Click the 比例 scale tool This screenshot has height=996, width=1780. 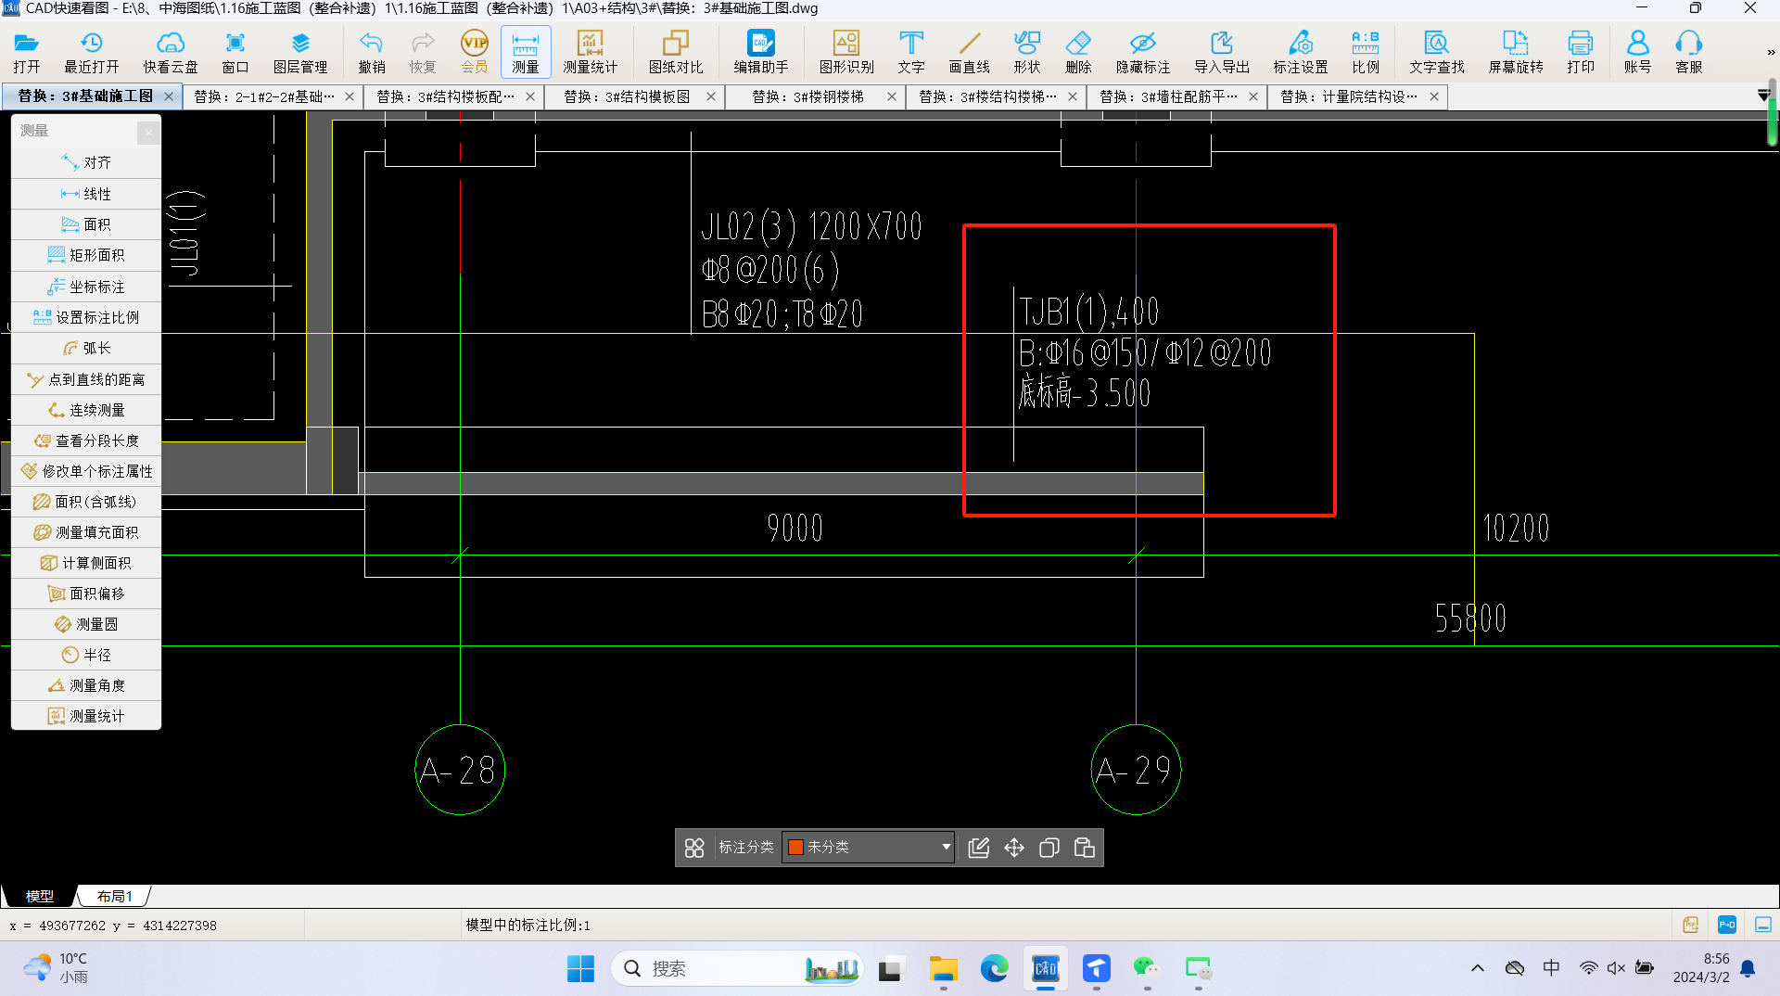pyautogui.click(x=1366, y=52)
